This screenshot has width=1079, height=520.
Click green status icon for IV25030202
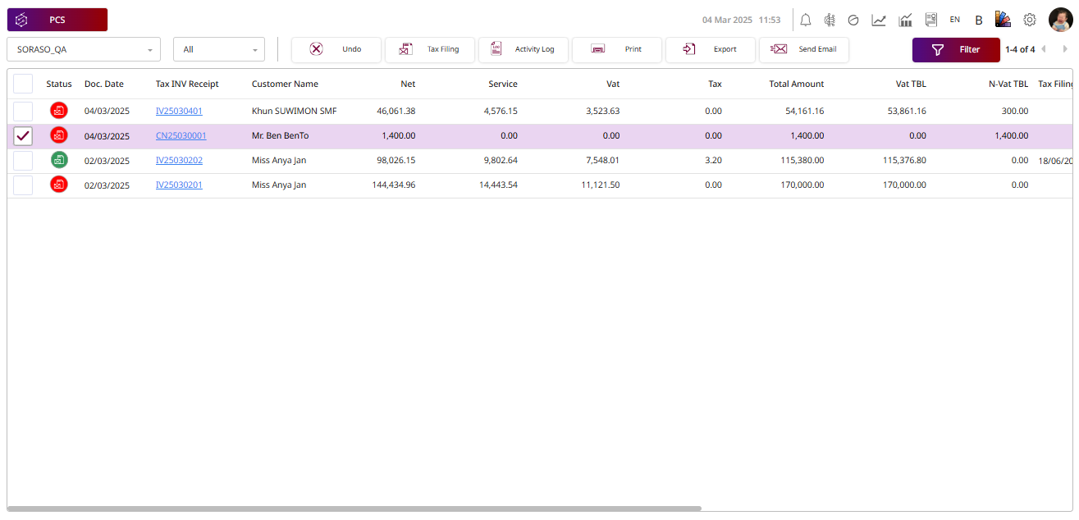point(59,160)
